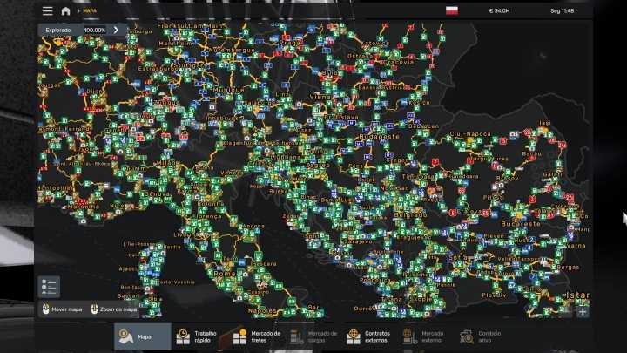Click the MAPA breadcrumb label

click(x=90, y=10)
